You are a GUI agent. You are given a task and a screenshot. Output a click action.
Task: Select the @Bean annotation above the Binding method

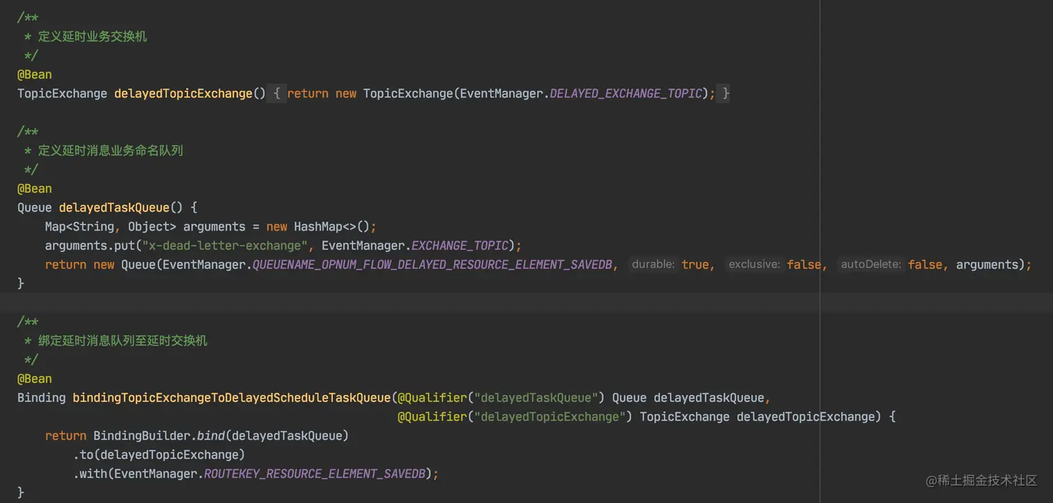(x=35, y=379)
